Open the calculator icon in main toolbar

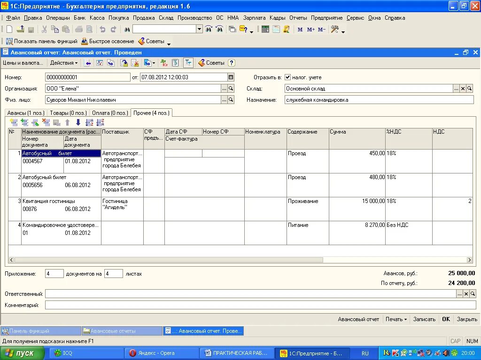pyautogui.click(x=265, y=30)
